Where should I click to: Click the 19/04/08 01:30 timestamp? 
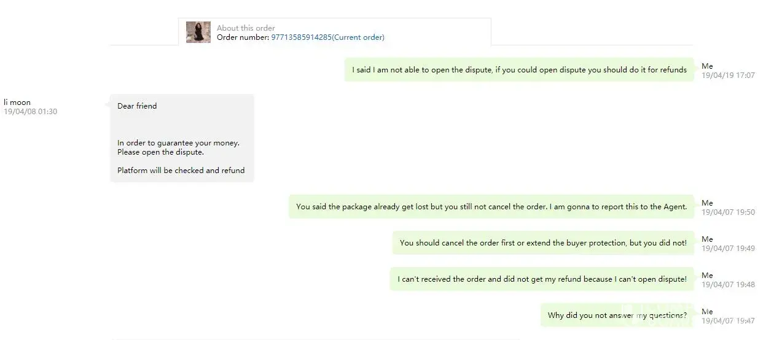click(x=31, y=112)
